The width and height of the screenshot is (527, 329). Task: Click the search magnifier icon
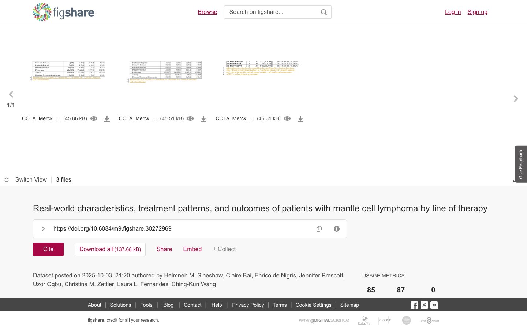point(324,12)
